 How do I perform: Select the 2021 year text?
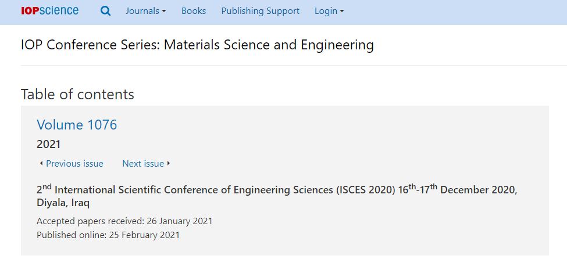click(x=49, y=145)
